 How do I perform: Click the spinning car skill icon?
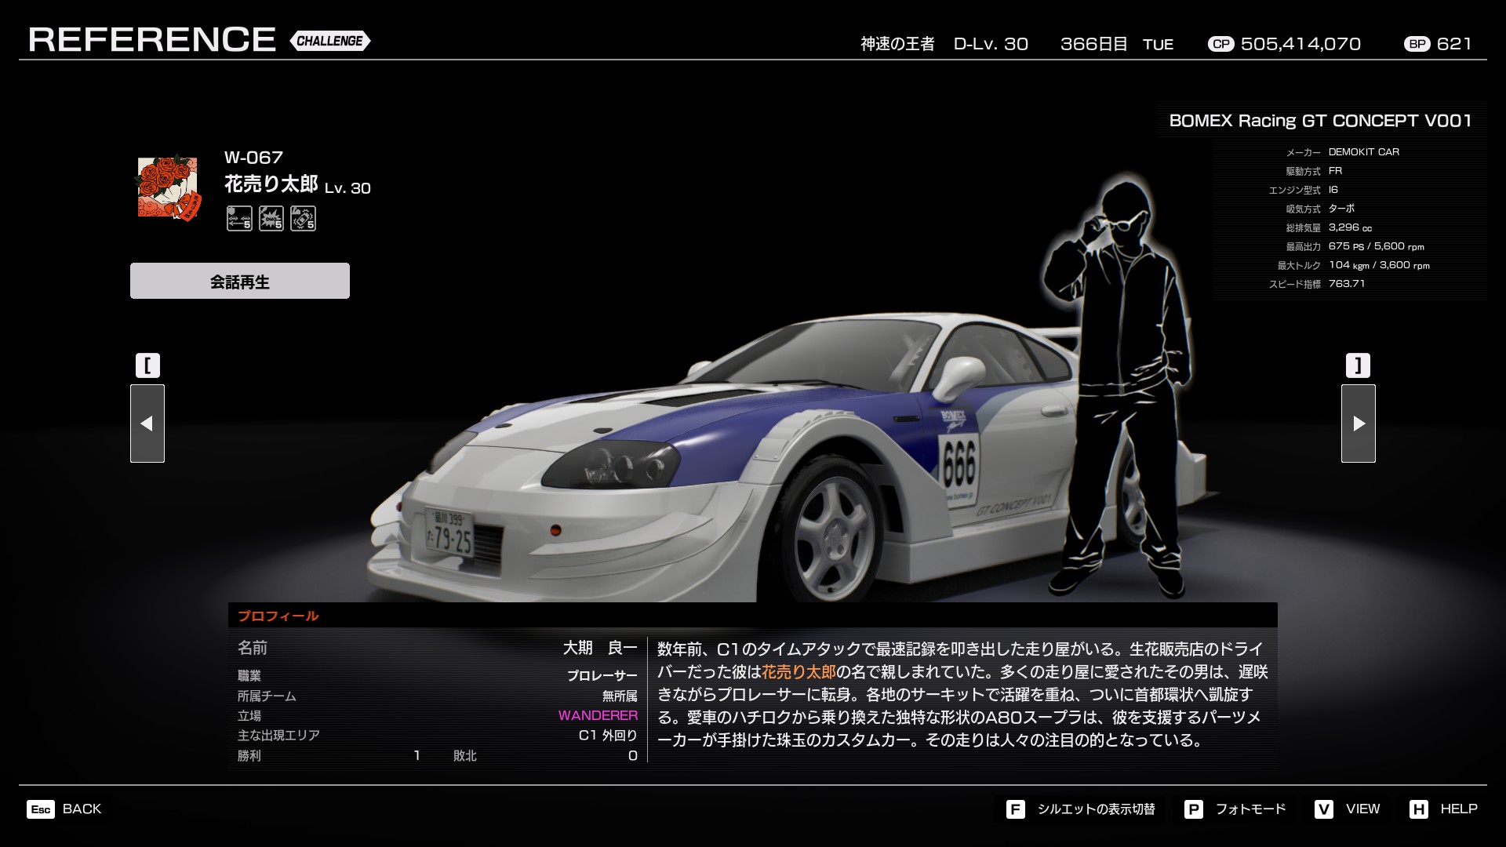(x=303, y=218)
